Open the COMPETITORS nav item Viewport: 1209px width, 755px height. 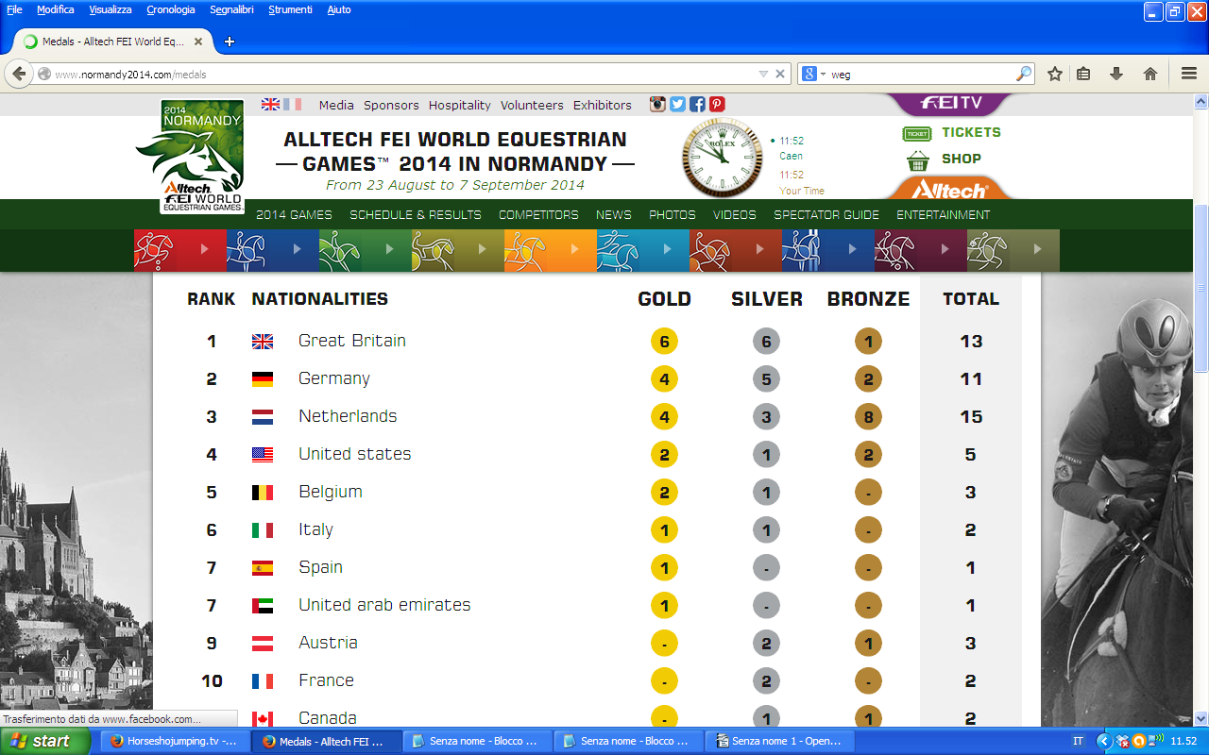[x=538, y=215]
